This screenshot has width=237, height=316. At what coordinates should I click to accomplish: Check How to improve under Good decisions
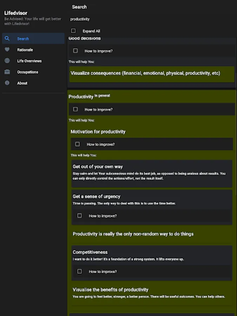[x=75, y=51]
